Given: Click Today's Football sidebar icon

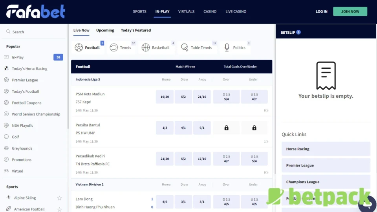Looking at the screenshot, I should 6,91.
